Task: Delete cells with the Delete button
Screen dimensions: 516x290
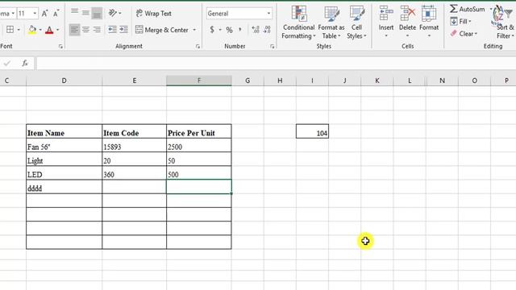Action: point(407,22)
